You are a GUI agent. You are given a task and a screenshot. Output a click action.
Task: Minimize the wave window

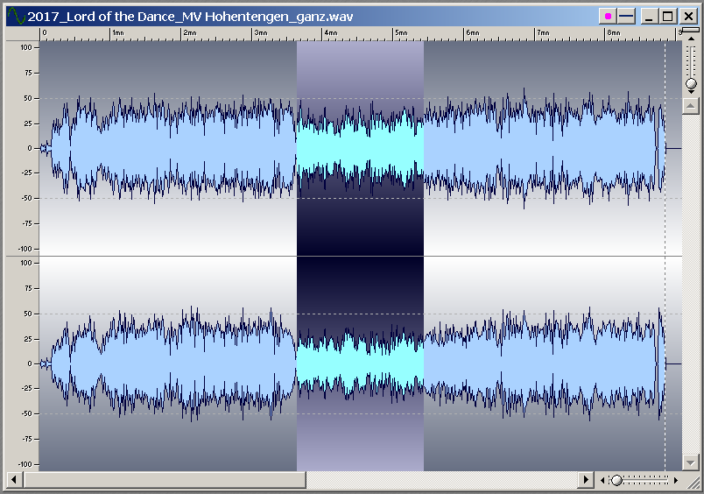(649, 17)
